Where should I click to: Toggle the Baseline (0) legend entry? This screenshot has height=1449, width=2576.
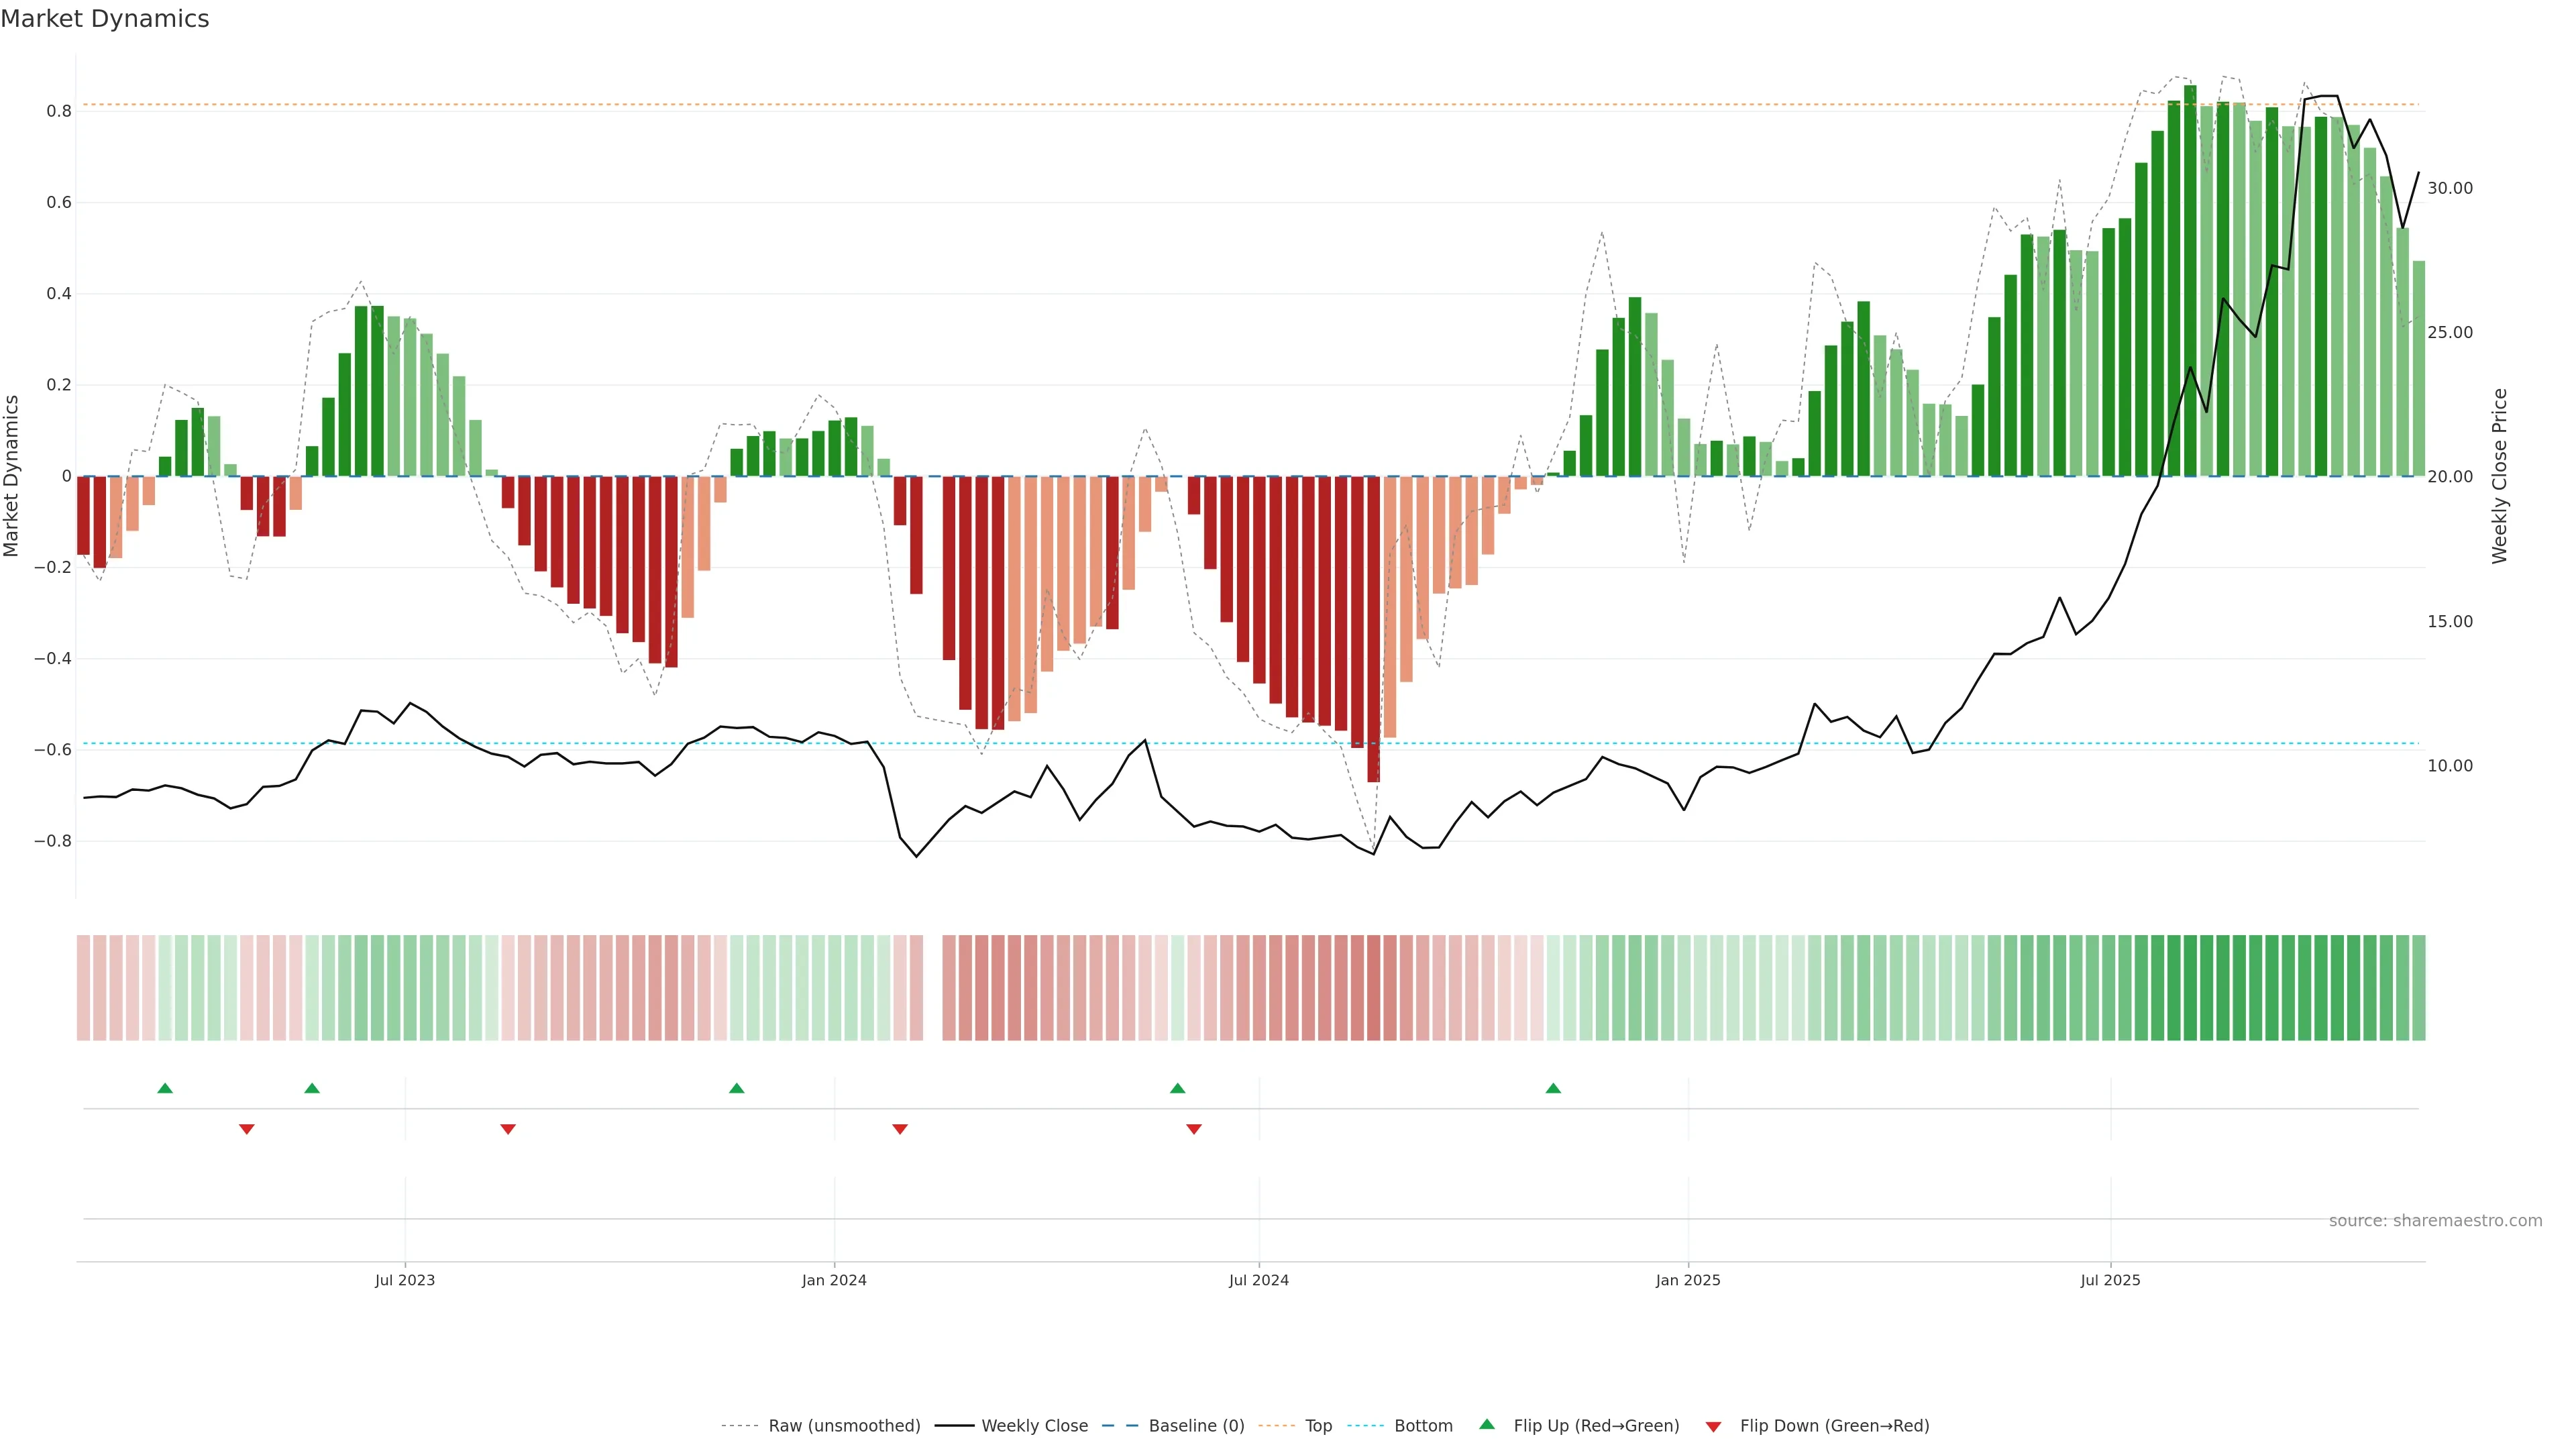[x=1196, y=1426]
